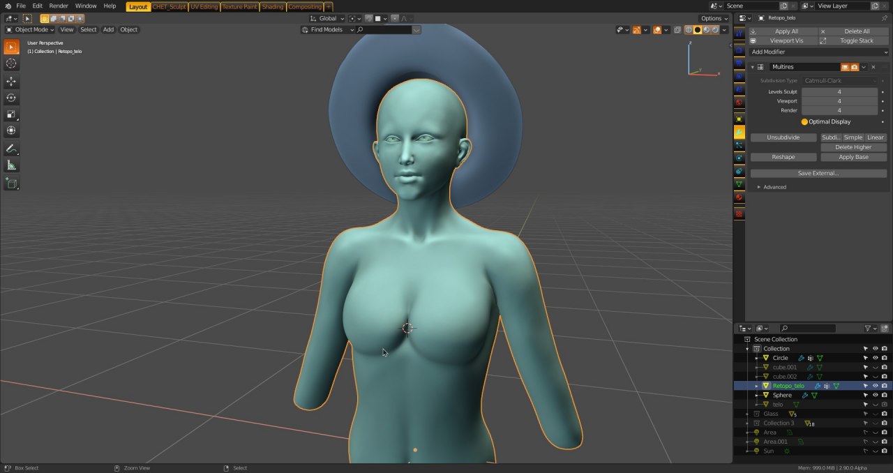The image size is (893, 473).
Task: Select the Add Cube tool
Action: (11, 183)
